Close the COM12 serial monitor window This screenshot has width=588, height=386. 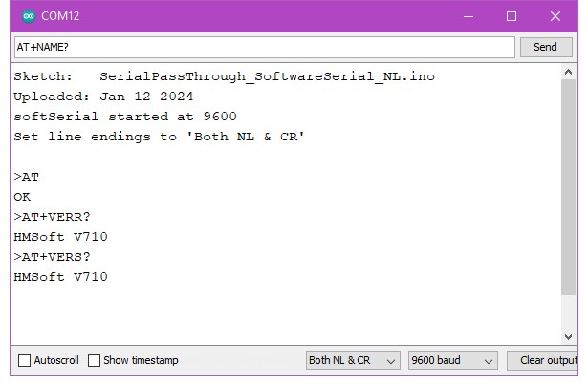click(x=555, y=16)
